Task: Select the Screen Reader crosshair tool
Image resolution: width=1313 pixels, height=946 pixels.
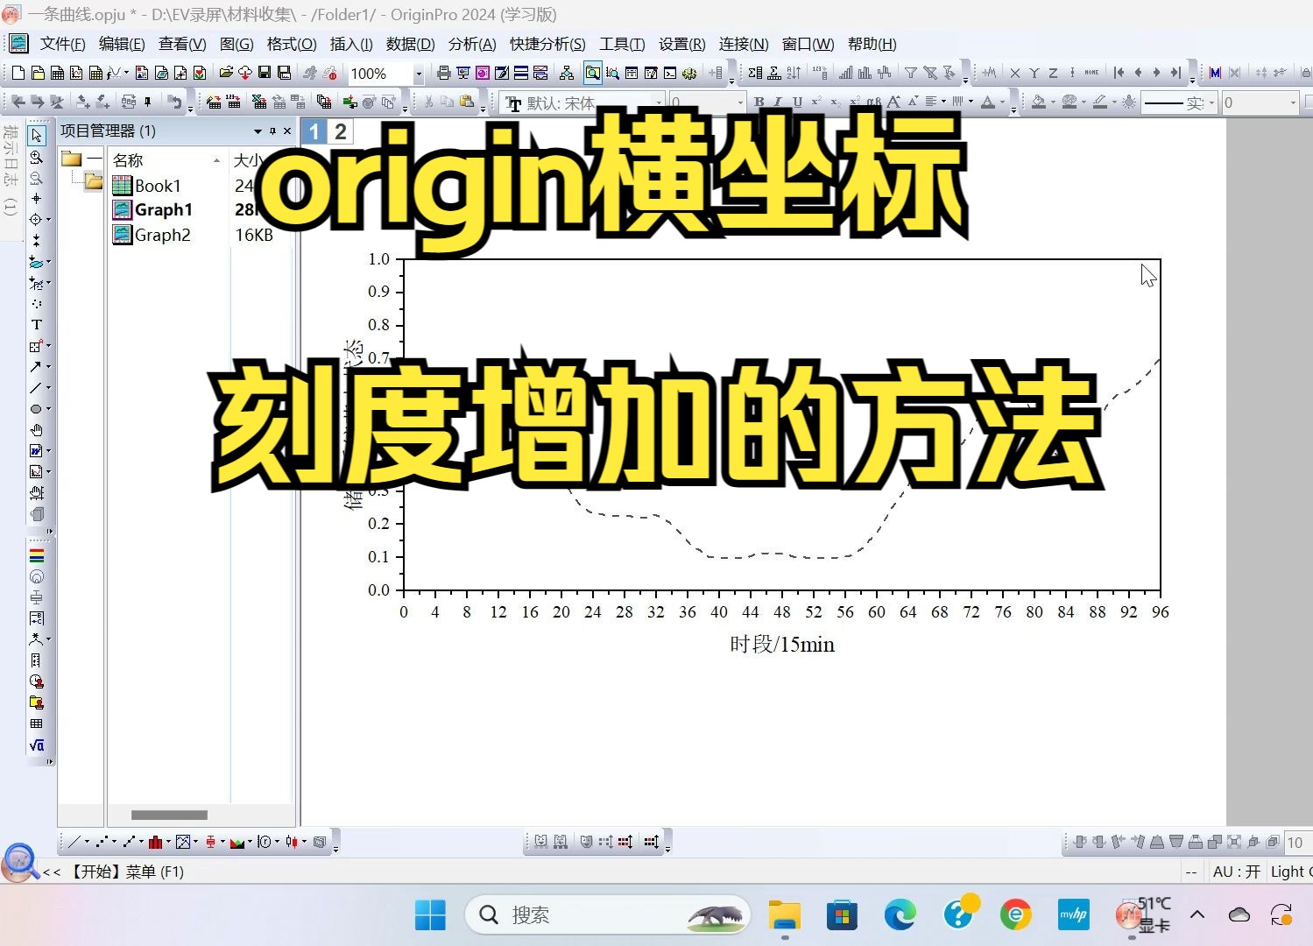Action: (x=36, y=199)
